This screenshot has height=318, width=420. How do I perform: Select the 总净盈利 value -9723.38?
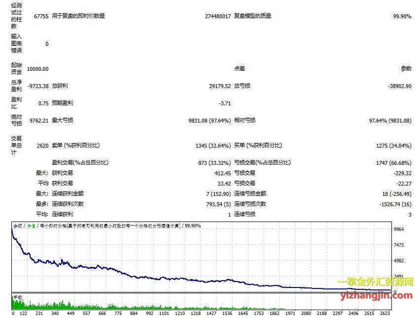(x=38, y=86)
